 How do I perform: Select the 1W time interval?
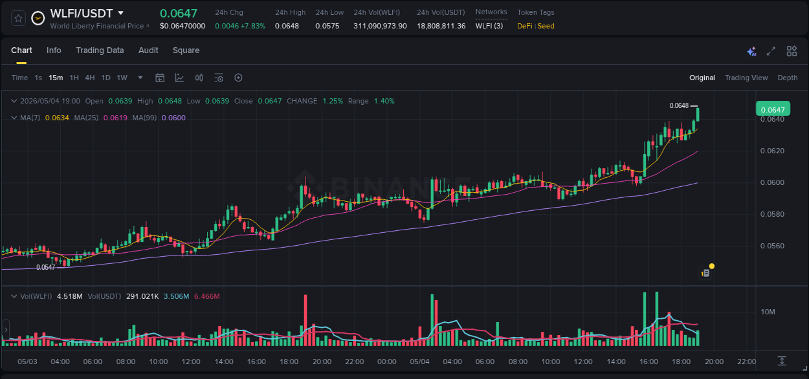[x=122, y=78]
